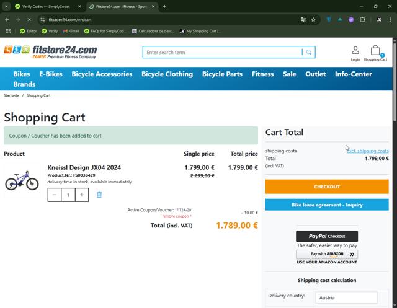Screen dimensions: 397x308
Task: Switch to the Verify Codes SimplyCodes tab
Action: 47,7
